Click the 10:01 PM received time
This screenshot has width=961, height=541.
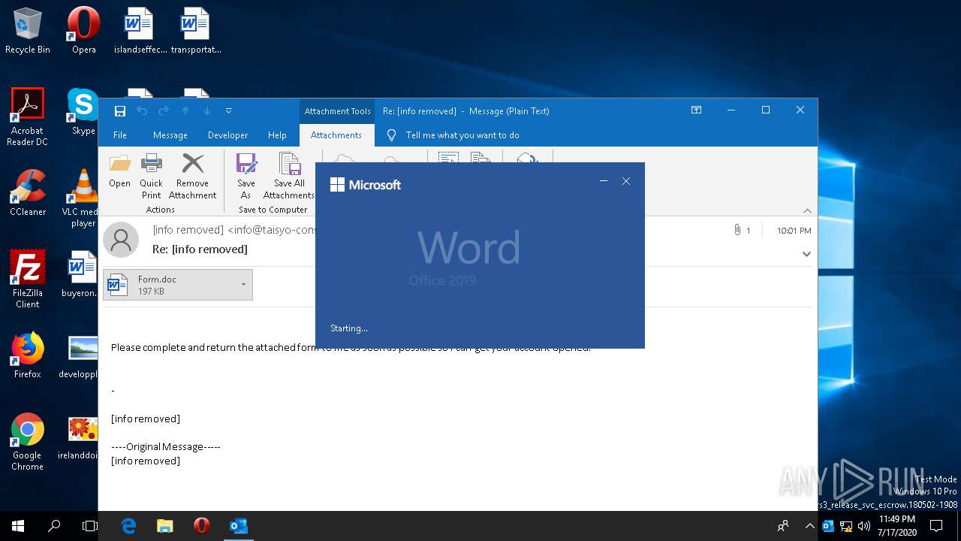[x=794, y=231]
